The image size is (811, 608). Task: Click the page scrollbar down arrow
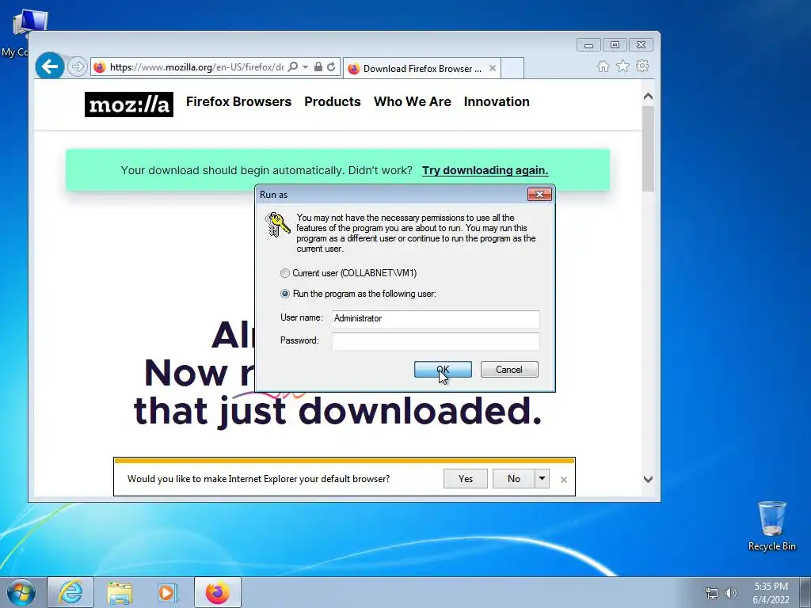click(x=648, y=479)
